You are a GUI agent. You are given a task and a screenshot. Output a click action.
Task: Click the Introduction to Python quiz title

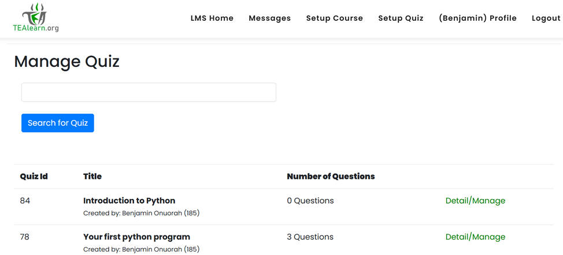129,201
